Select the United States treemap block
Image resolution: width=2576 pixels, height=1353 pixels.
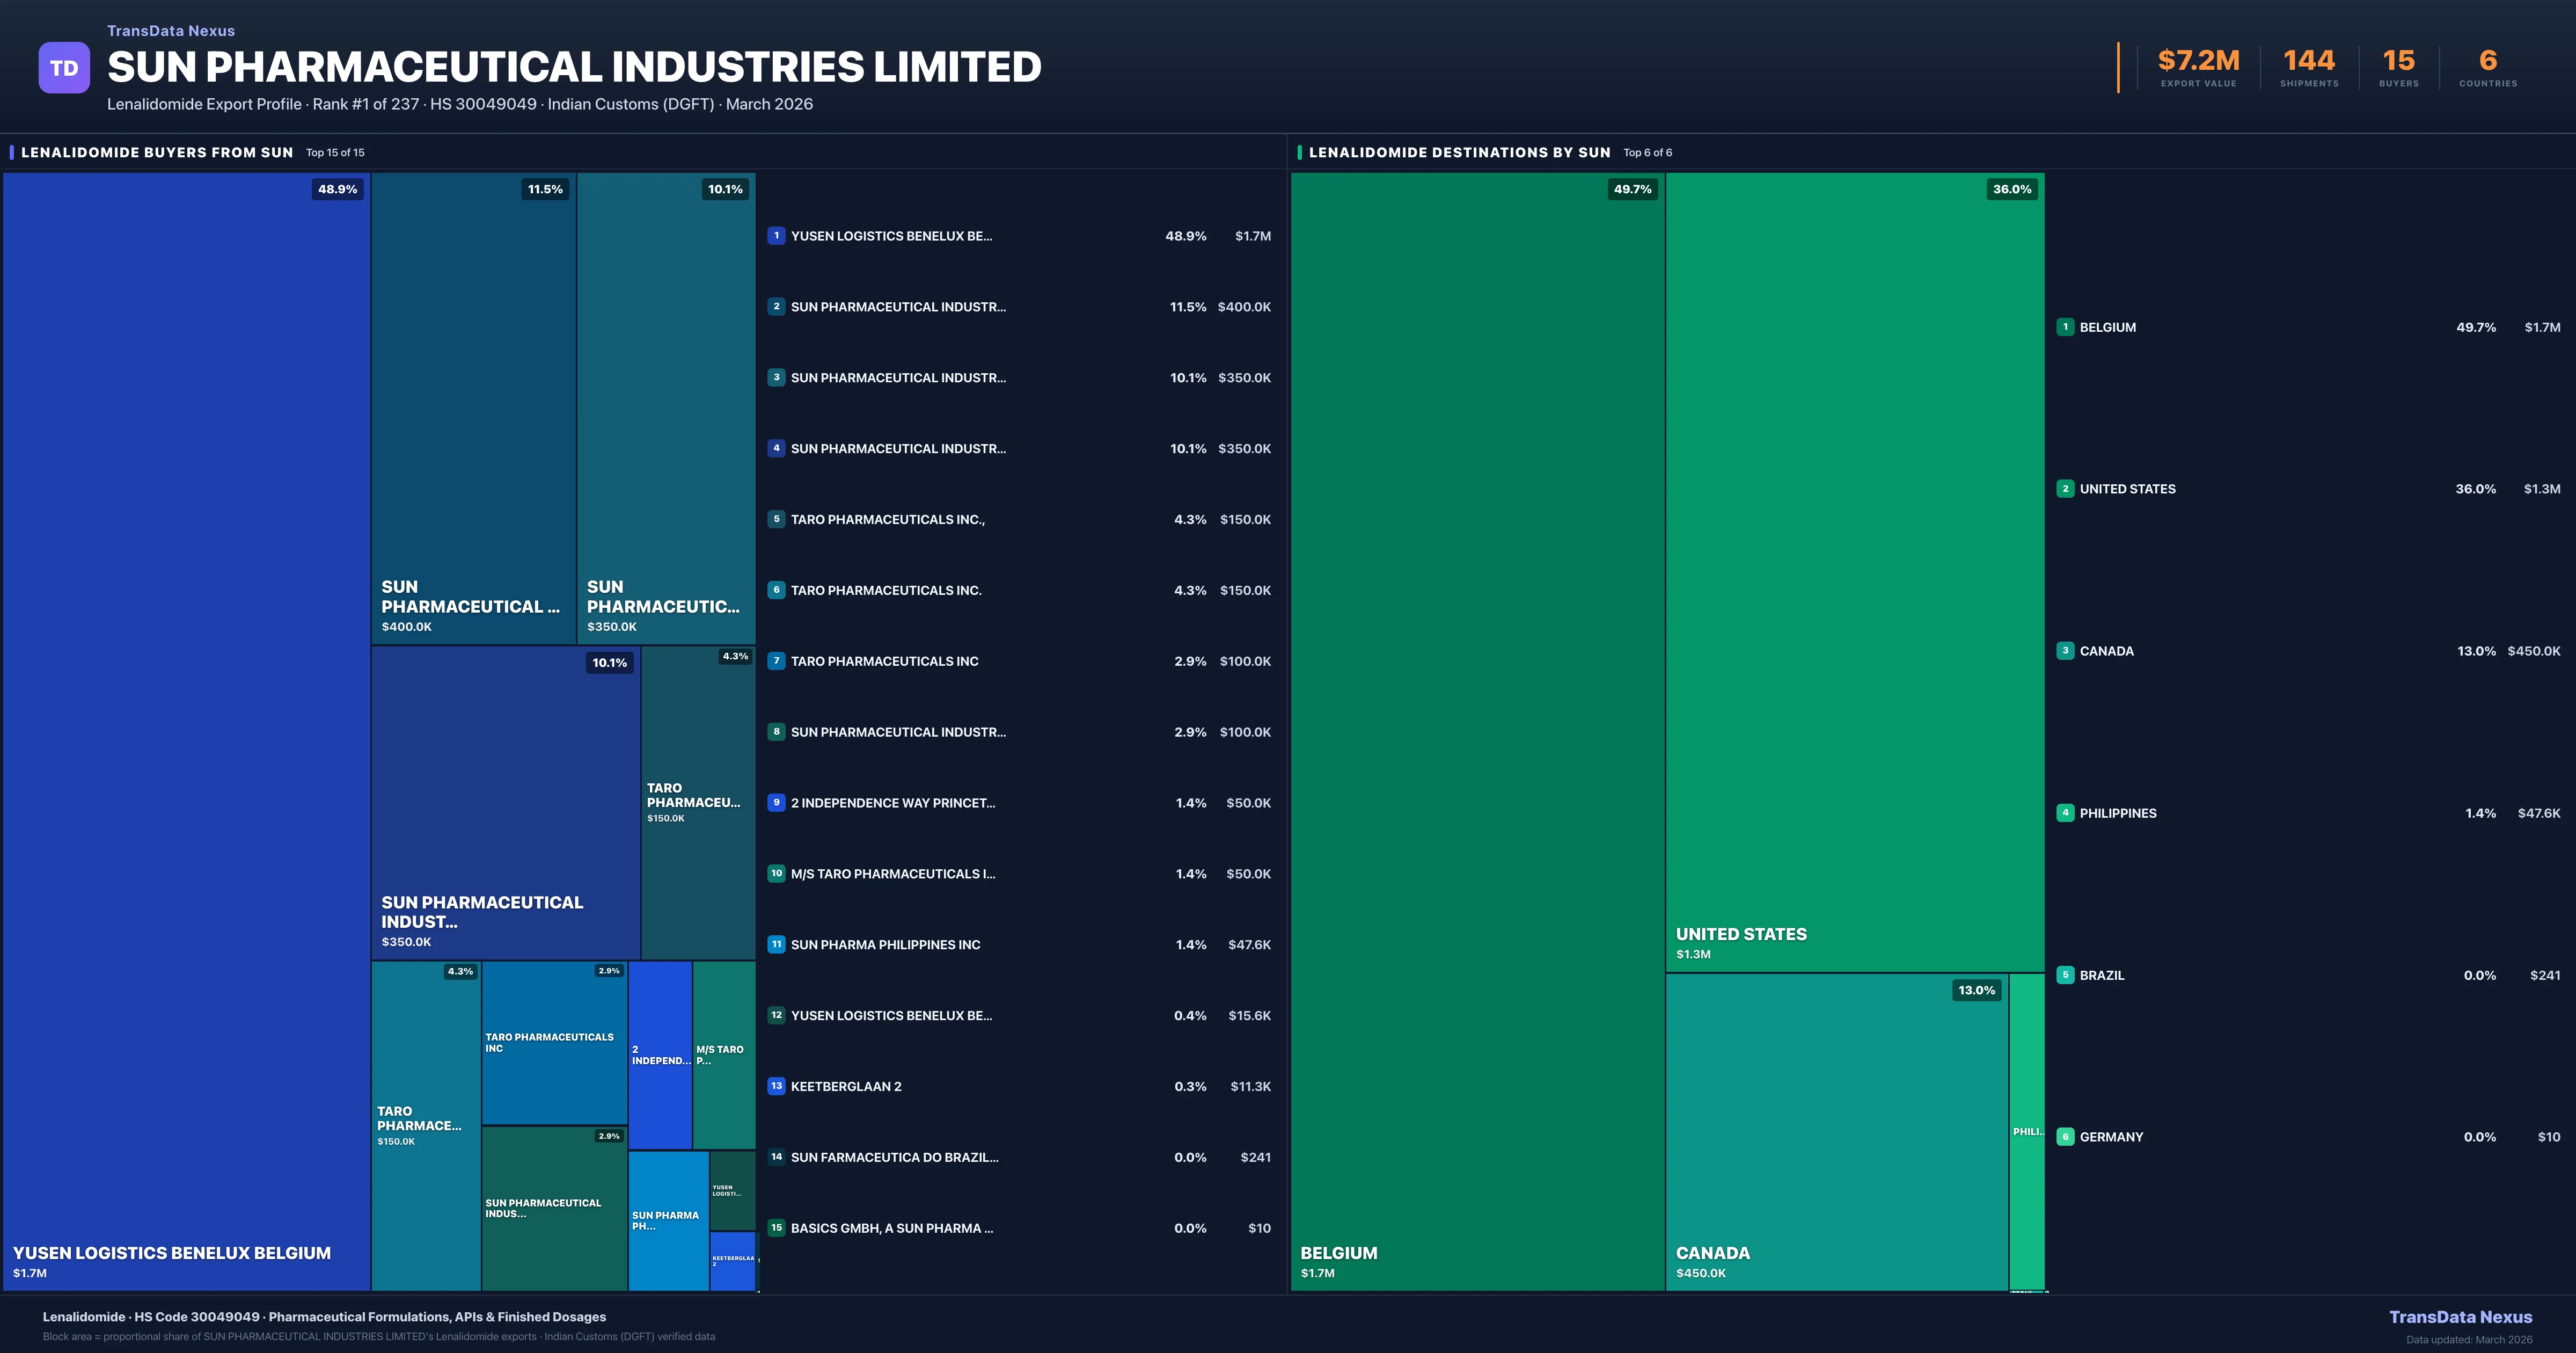[x=1854, y=570]
